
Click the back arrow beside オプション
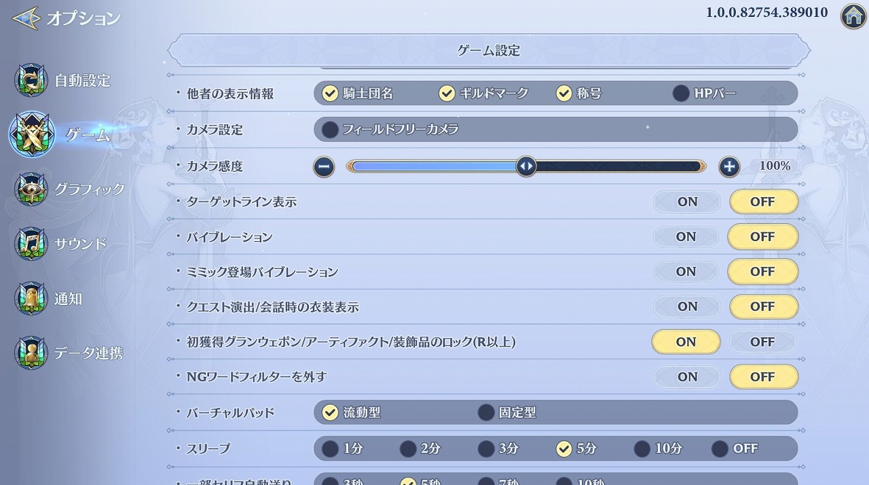25,18
